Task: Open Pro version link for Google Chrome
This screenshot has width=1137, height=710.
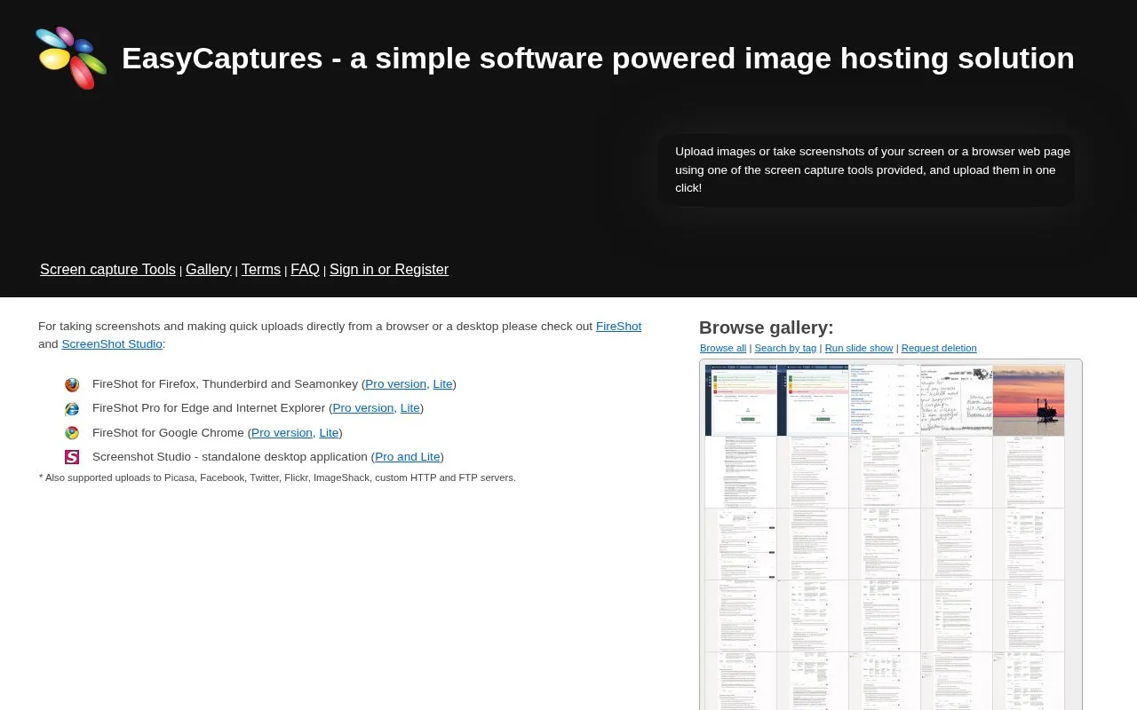Action: click(282, 432)
